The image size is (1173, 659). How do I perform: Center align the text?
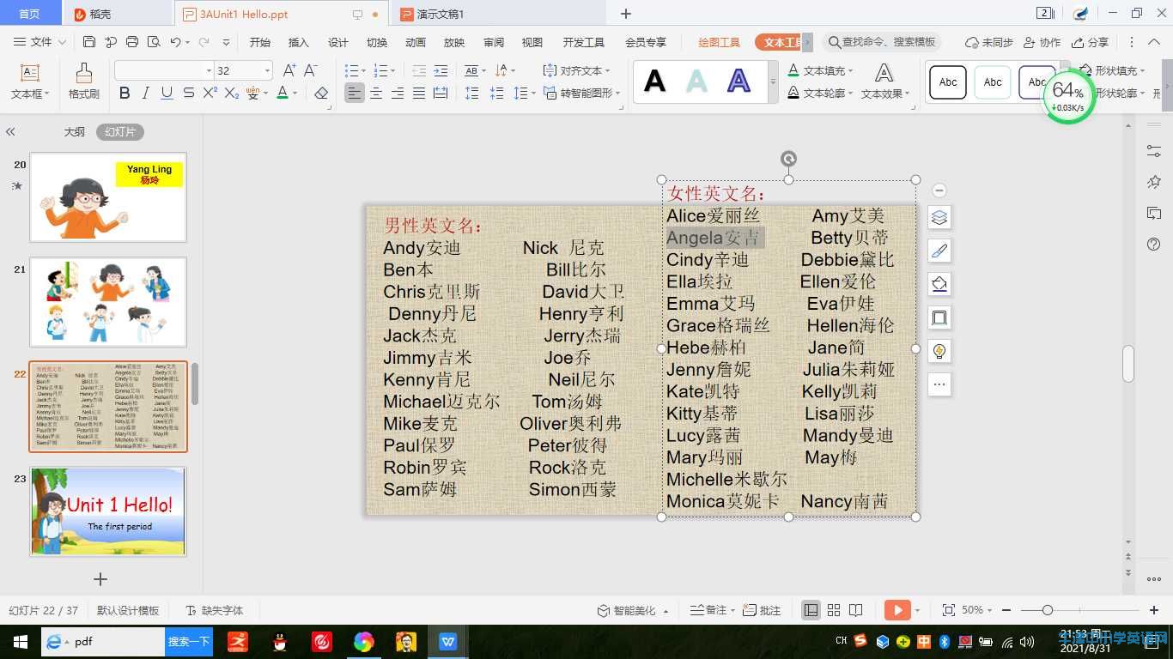[x=376, y=93]
